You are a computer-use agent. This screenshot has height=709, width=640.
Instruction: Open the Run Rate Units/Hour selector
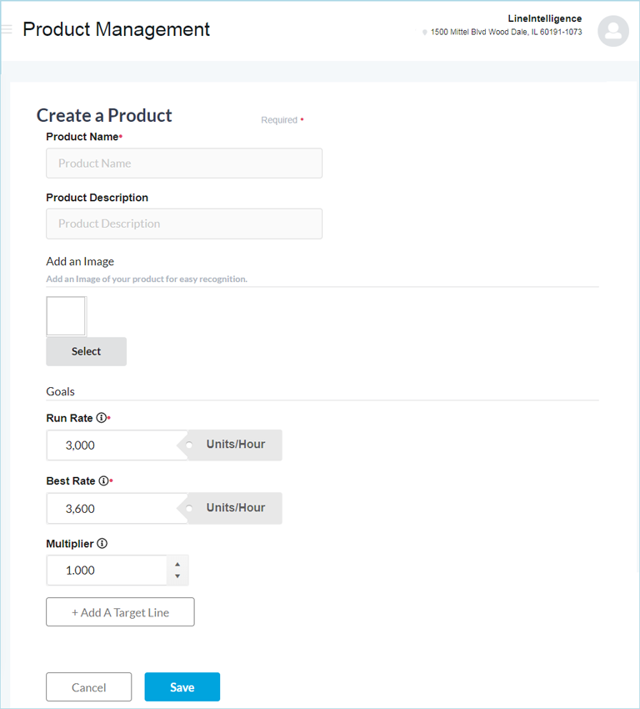pyautogui.click(x=235, y=445)
